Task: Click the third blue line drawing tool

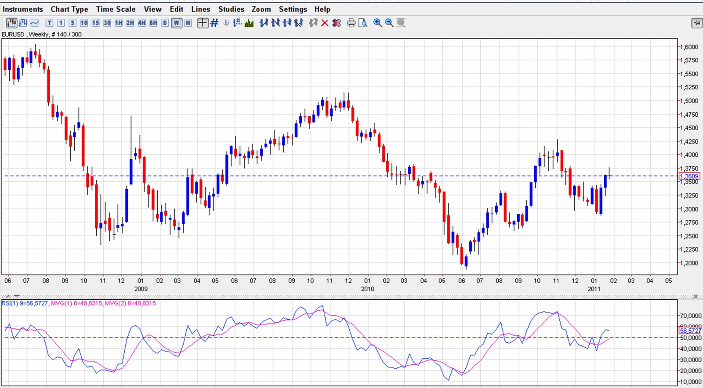Action: (287, 23)
